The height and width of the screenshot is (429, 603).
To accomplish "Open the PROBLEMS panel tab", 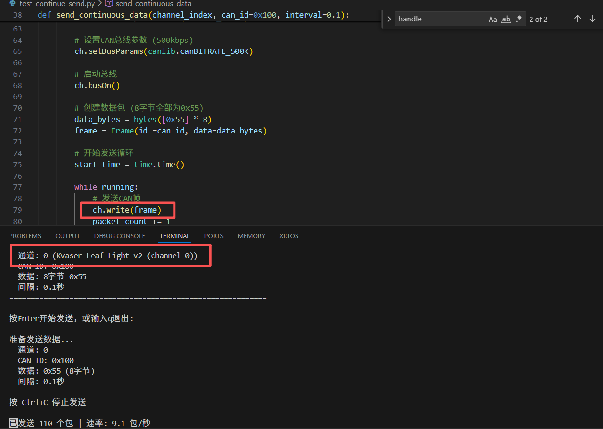I will [25, 236].
